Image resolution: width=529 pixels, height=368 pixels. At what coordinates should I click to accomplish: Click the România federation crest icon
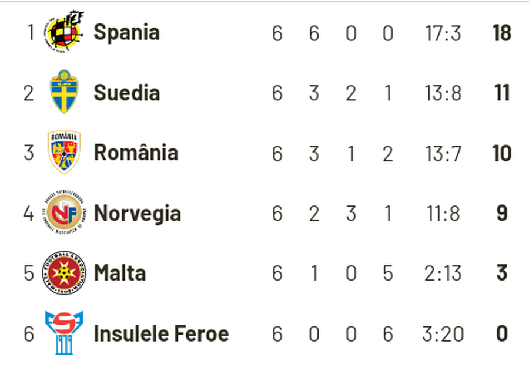[x=64, y=152]
